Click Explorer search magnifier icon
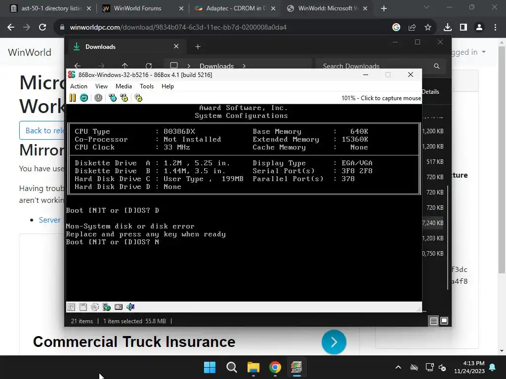The width and height of the screenshot is (506, 379). tap(437, 66)
